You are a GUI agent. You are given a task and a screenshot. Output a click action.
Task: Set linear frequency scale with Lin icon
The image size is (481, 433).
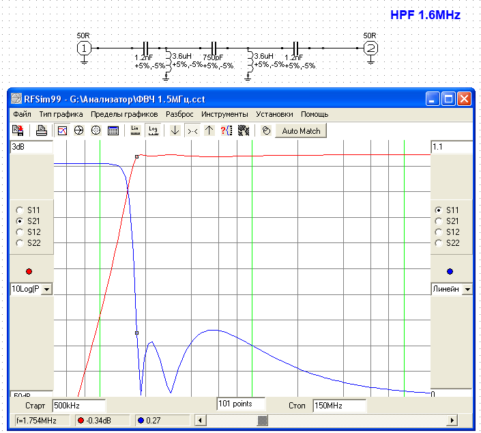(x=135, y=130)
